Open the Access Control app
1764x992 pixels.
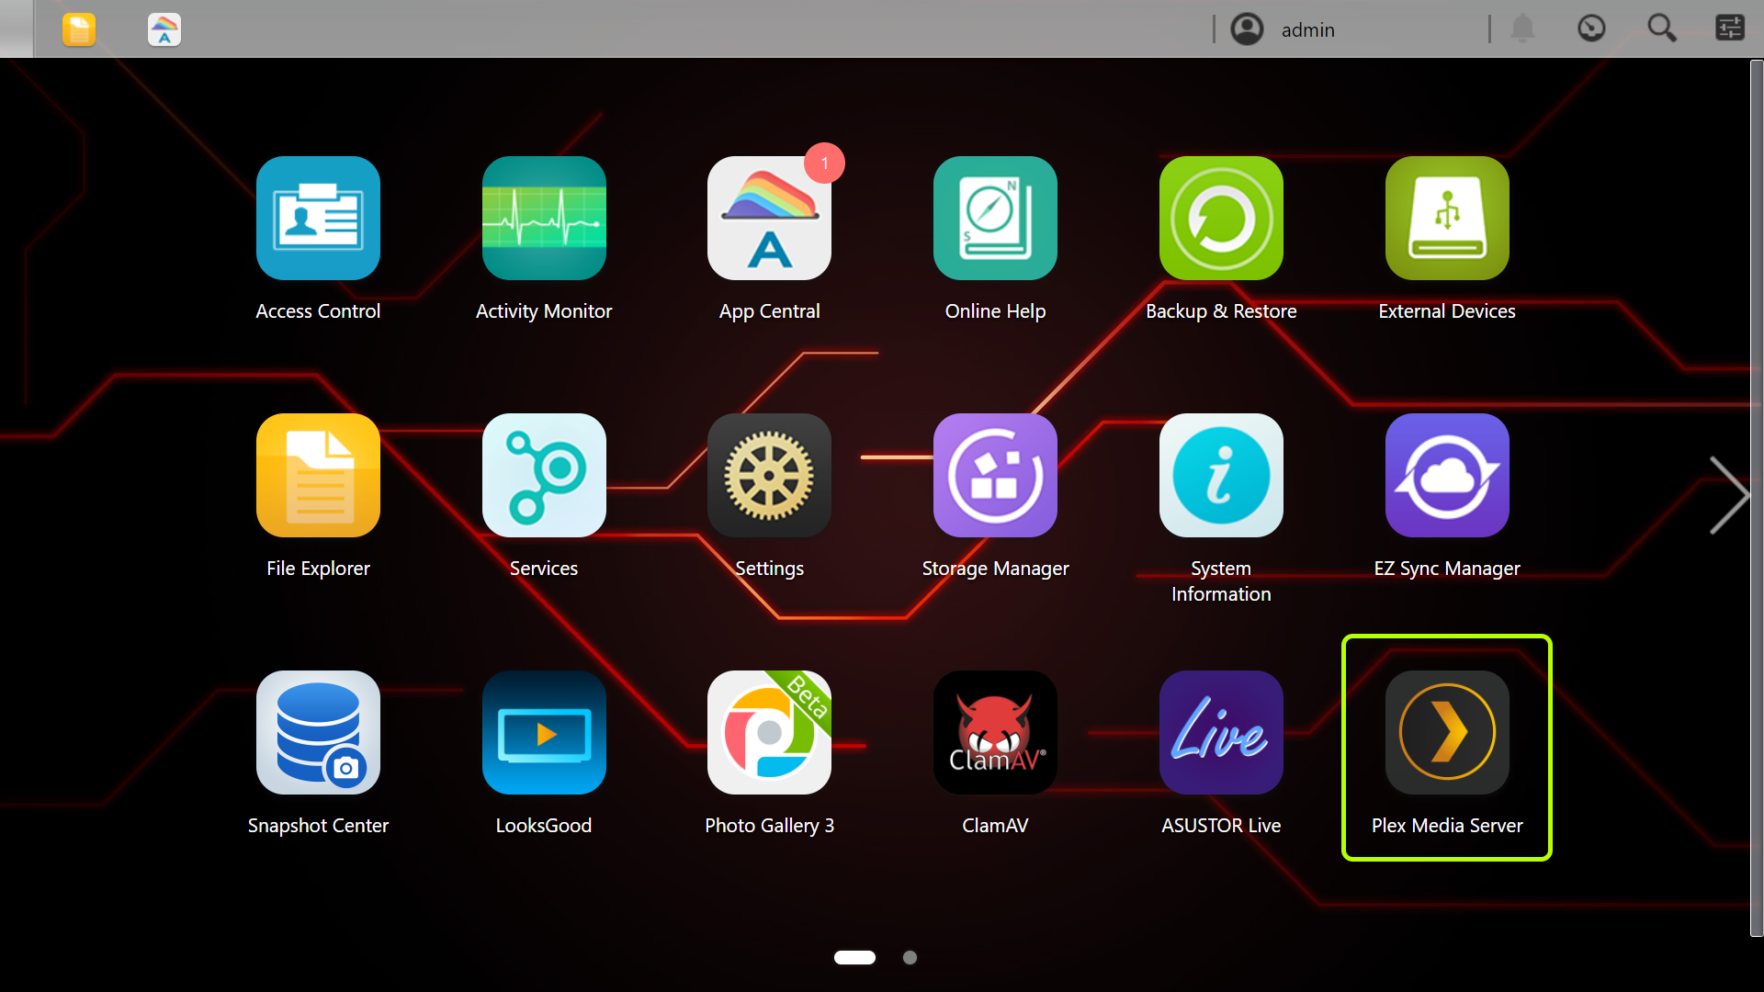318,219
